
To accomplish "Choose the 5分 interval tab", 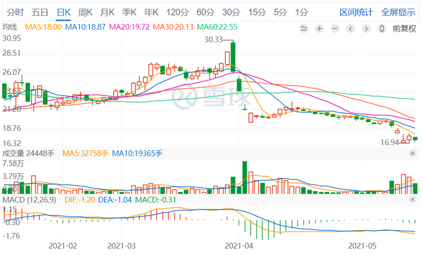I will click(280, 12).
